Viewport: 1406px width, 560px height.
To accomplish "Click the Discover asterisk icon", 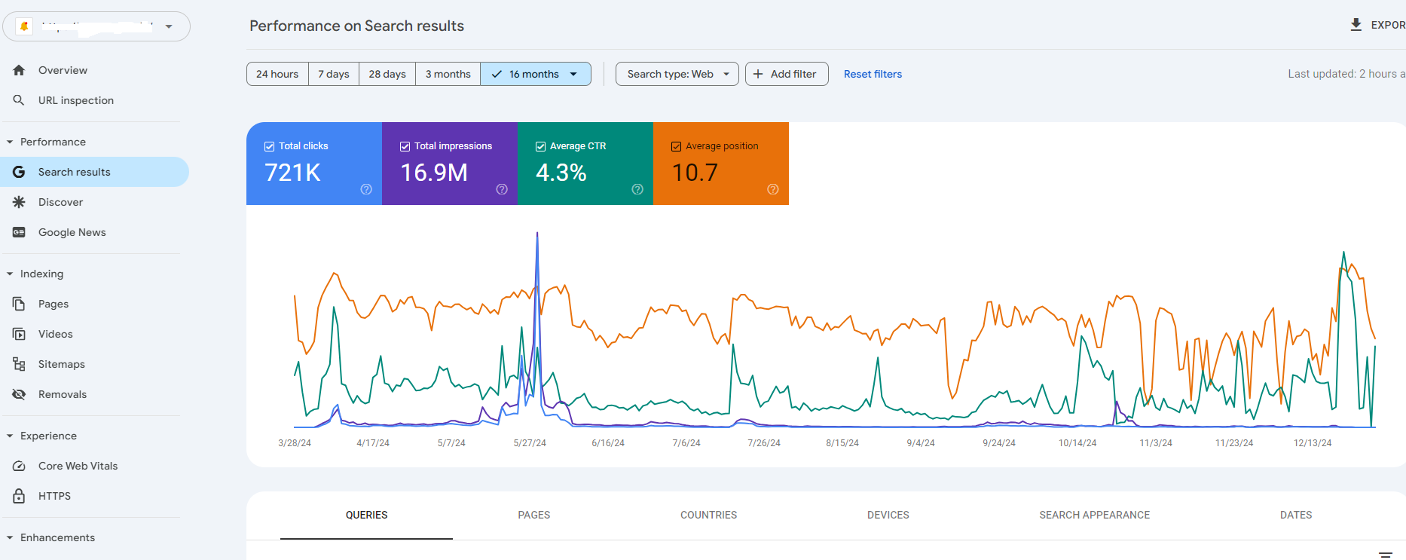I will coord(20,202).
